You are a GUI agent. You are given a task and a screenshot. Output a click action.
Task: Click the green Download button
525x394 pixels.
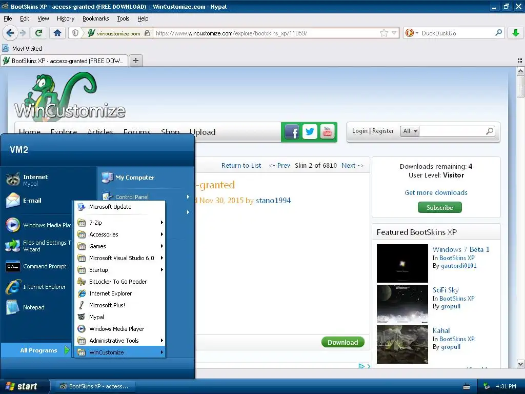(342, 342)
